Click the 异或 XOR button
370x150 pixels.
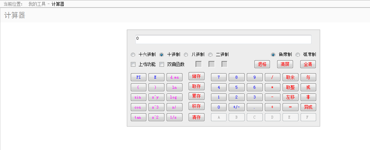coord(308,107)
